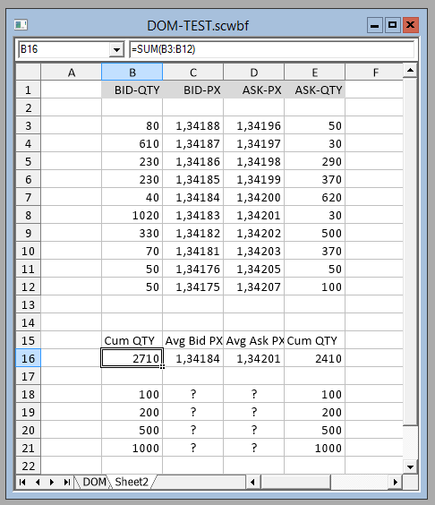Open the cell name box dropdown
This screenshot has height=505, width=435.
tap(116, 49)
